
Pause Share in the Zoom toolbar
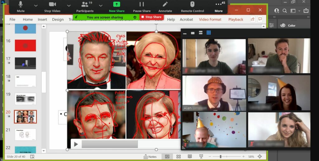[x=142, y=7]
